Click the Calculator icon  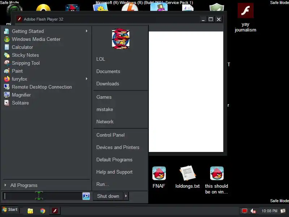coord(7,47)
